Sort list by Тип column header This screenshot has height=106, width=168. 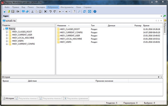click(98, 25)
